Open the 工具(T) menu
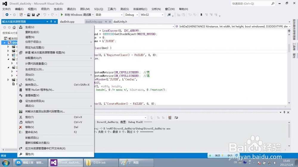The height and width of the screenshot is (167, 298). (x=111, y=9)
